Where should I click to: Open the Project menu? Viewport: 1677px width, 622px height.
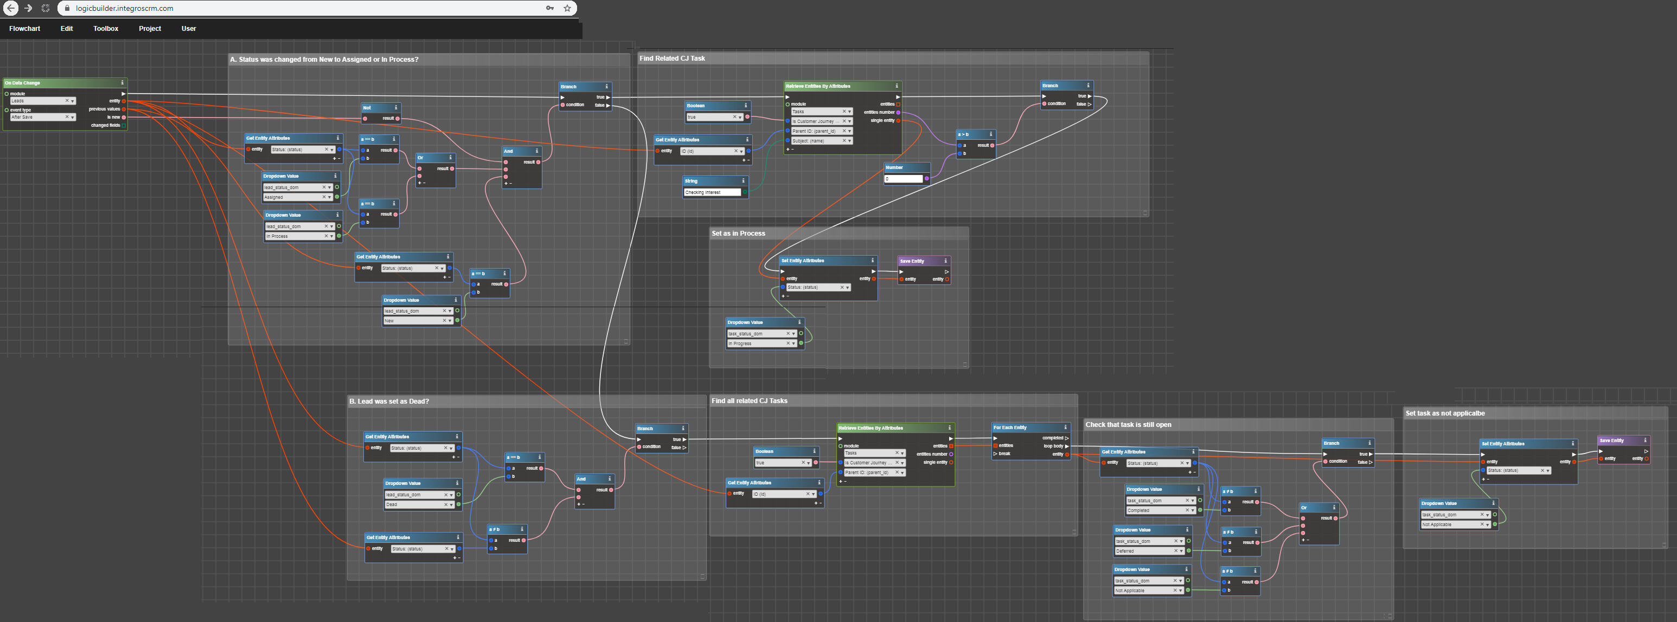(150, 29)
